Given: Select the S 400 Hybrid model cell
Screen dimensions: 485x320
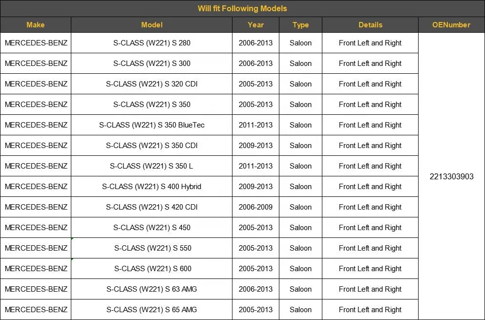Looking at the screenshot, I should pos(151,187).
